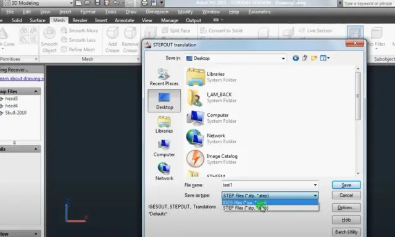Collapse the Save as type dropdown arrow
395x237 pixels.
click(315, 196)
